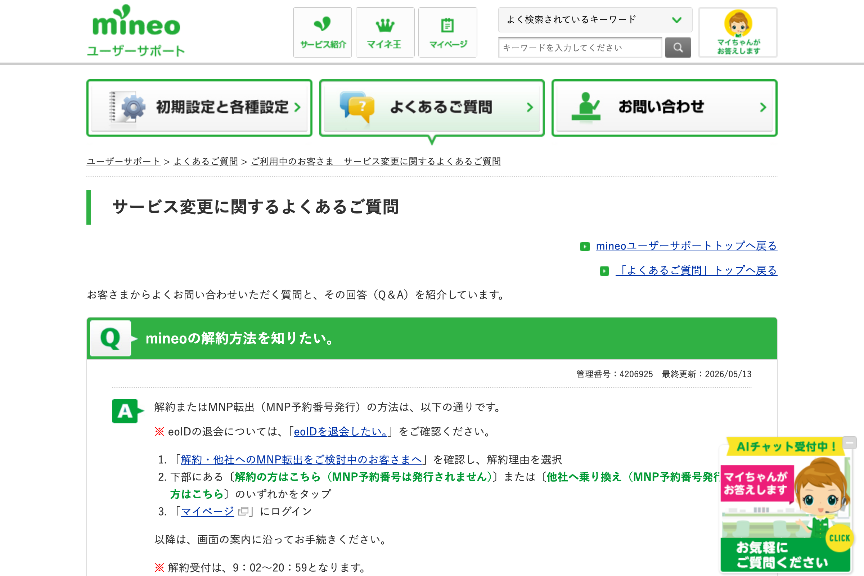Click 最終更新:2026/05/13 text
864x576 pixels.
[706, 374]
